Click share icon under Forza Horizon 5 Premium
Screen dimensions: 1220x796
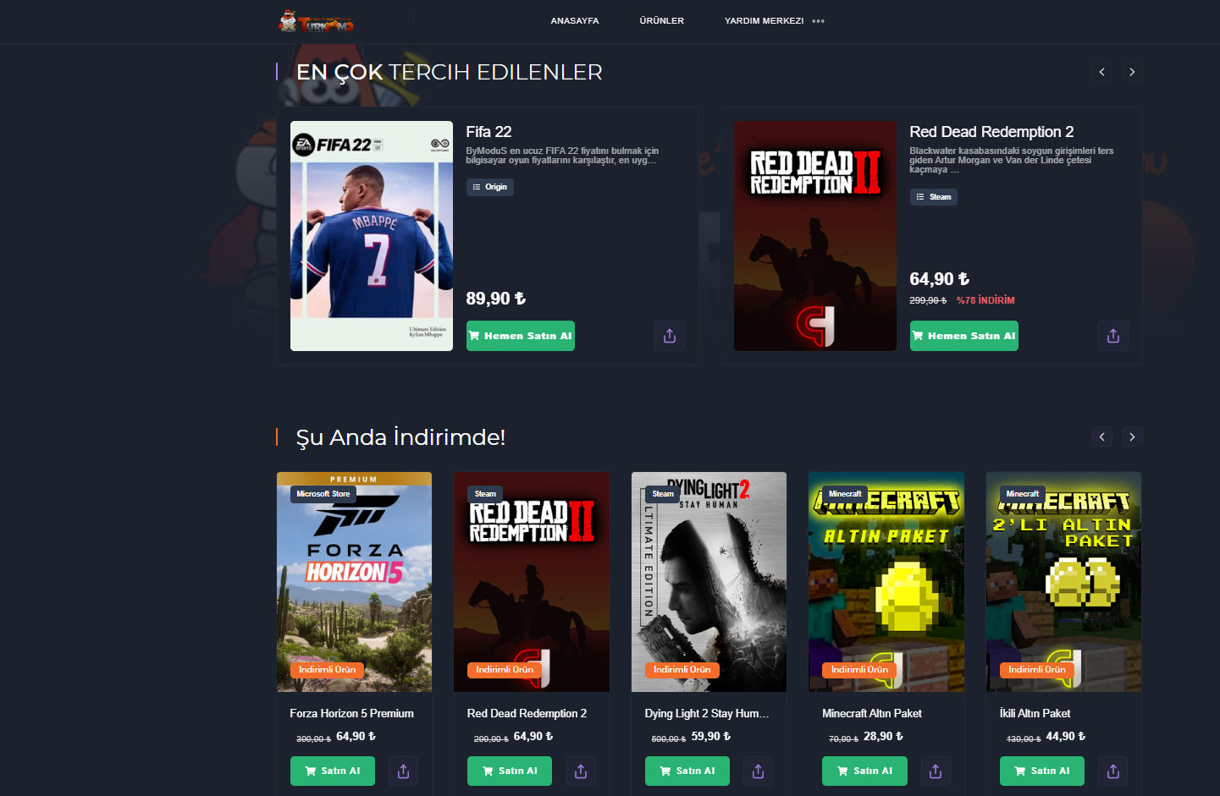tap(404, 771)
